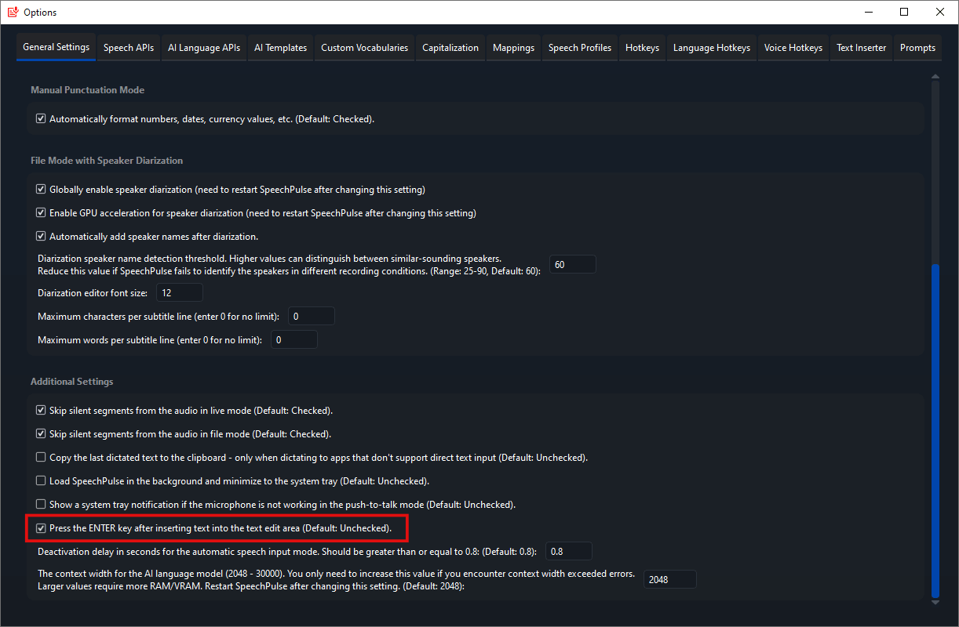Switch to the Text Inserter tab

[861, 48]
